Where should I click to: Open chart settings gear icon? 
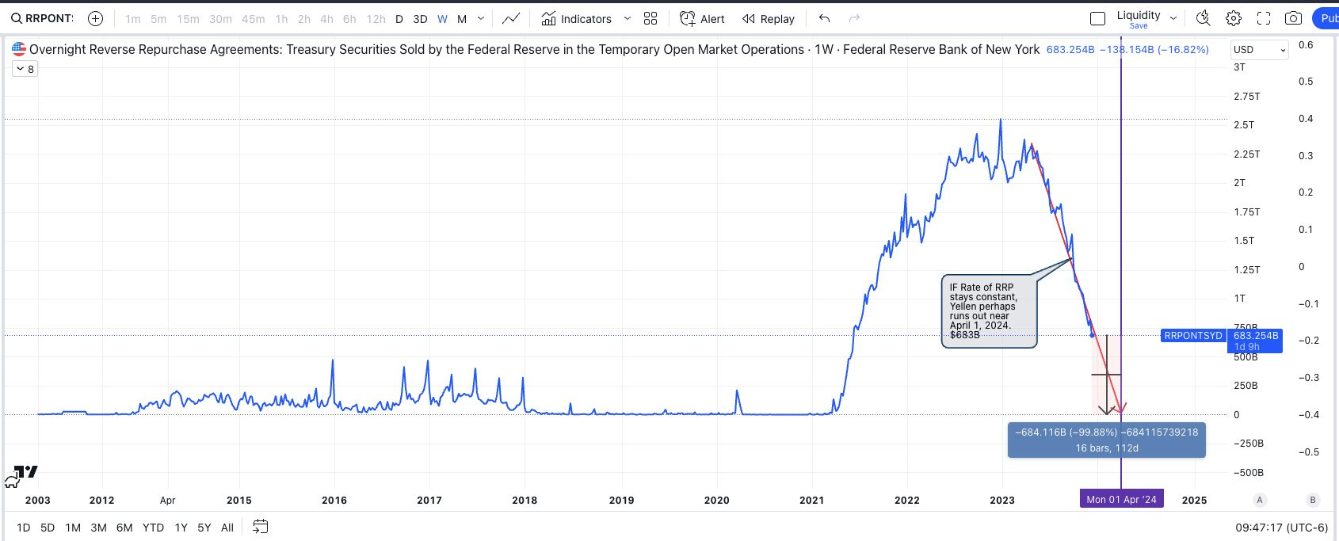(x=1234, y=19)
